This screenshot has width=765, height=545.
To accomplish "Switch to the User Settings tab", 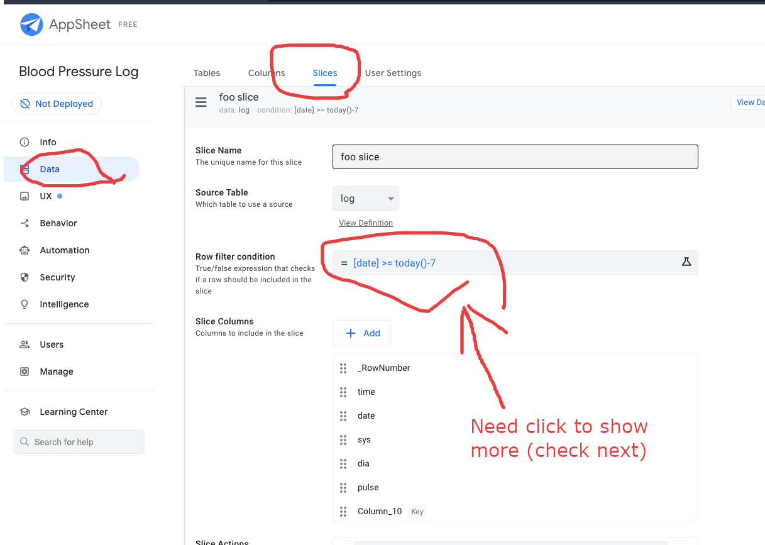I will [393, 73].
